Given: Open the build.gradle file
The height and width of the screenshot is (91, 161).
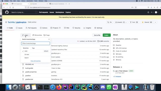Looking at the screenshot, I should click(x=29, y=68).
